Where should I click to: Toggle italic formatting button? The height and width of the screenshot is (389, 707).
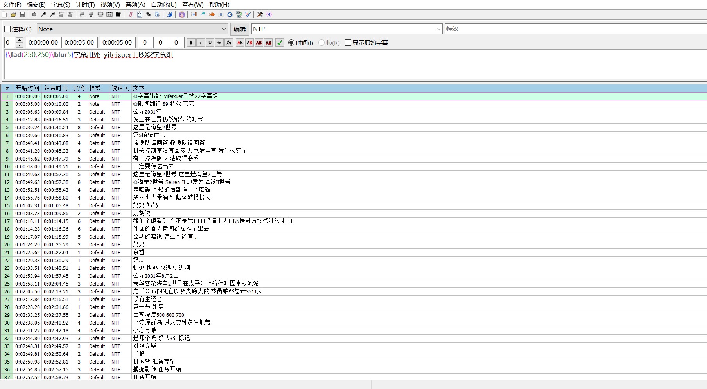coord(201,43)
